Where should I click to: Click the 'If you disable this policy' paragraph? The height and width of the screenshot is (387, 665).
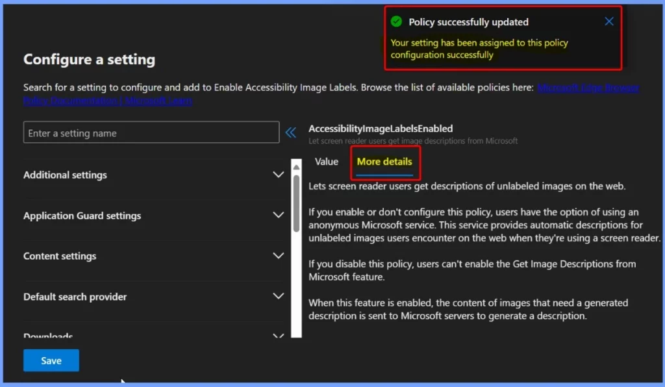472,270
